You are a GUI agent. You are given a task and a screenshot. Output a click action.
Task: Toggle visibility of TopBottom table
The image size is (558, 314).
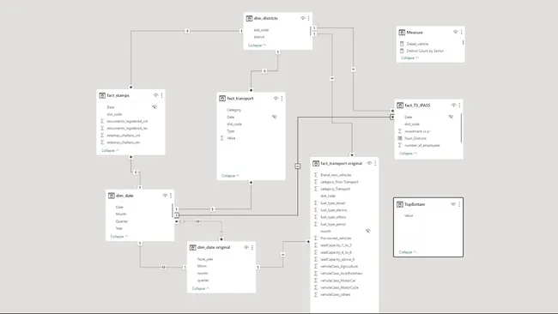click(453, 204)
